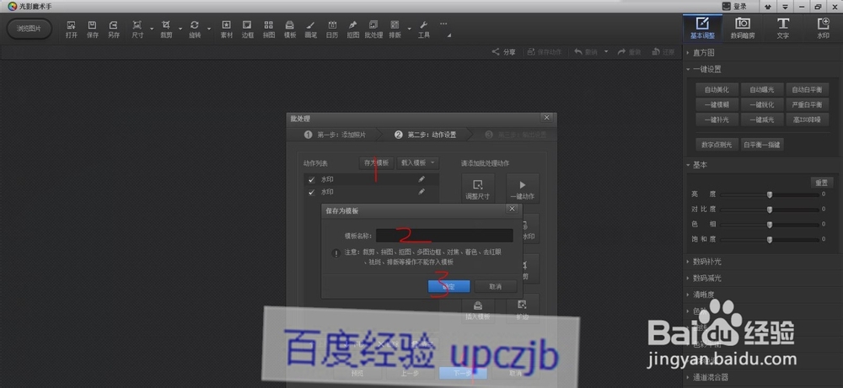Click the 饱和度 saturation slider handle
The width and height of the screenshot is (843, 388).
coord(770,239)
